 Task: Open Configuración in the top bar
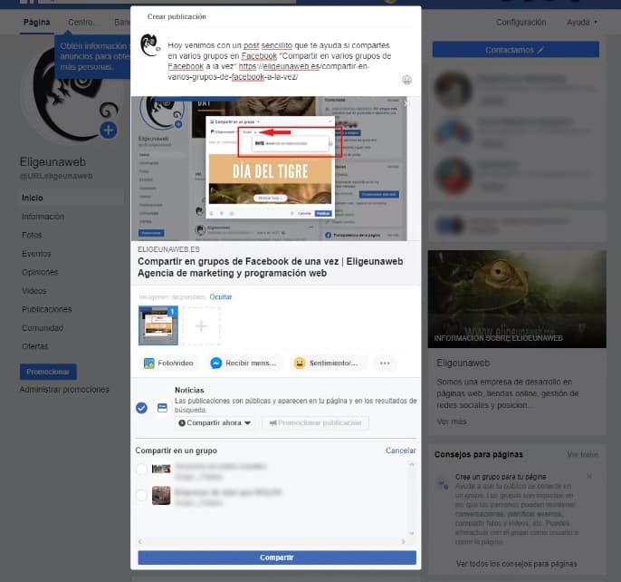pos(521,23)
